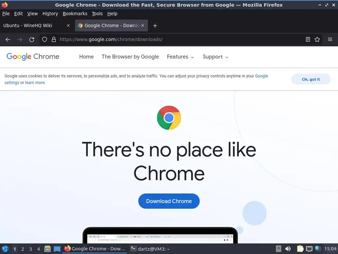The height and width of the screenshot is (254, 338).
Task: Click network status tray icon
Action: (x=309, y=249)
